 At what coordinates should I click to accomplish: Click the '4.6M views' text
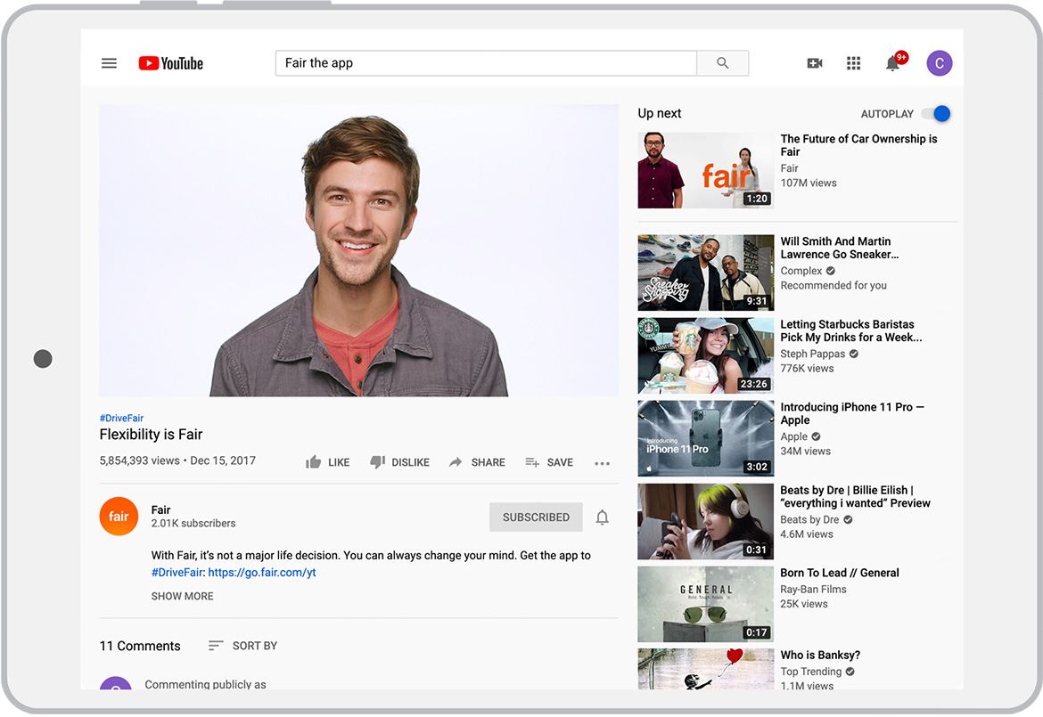(x=807, y=534)
